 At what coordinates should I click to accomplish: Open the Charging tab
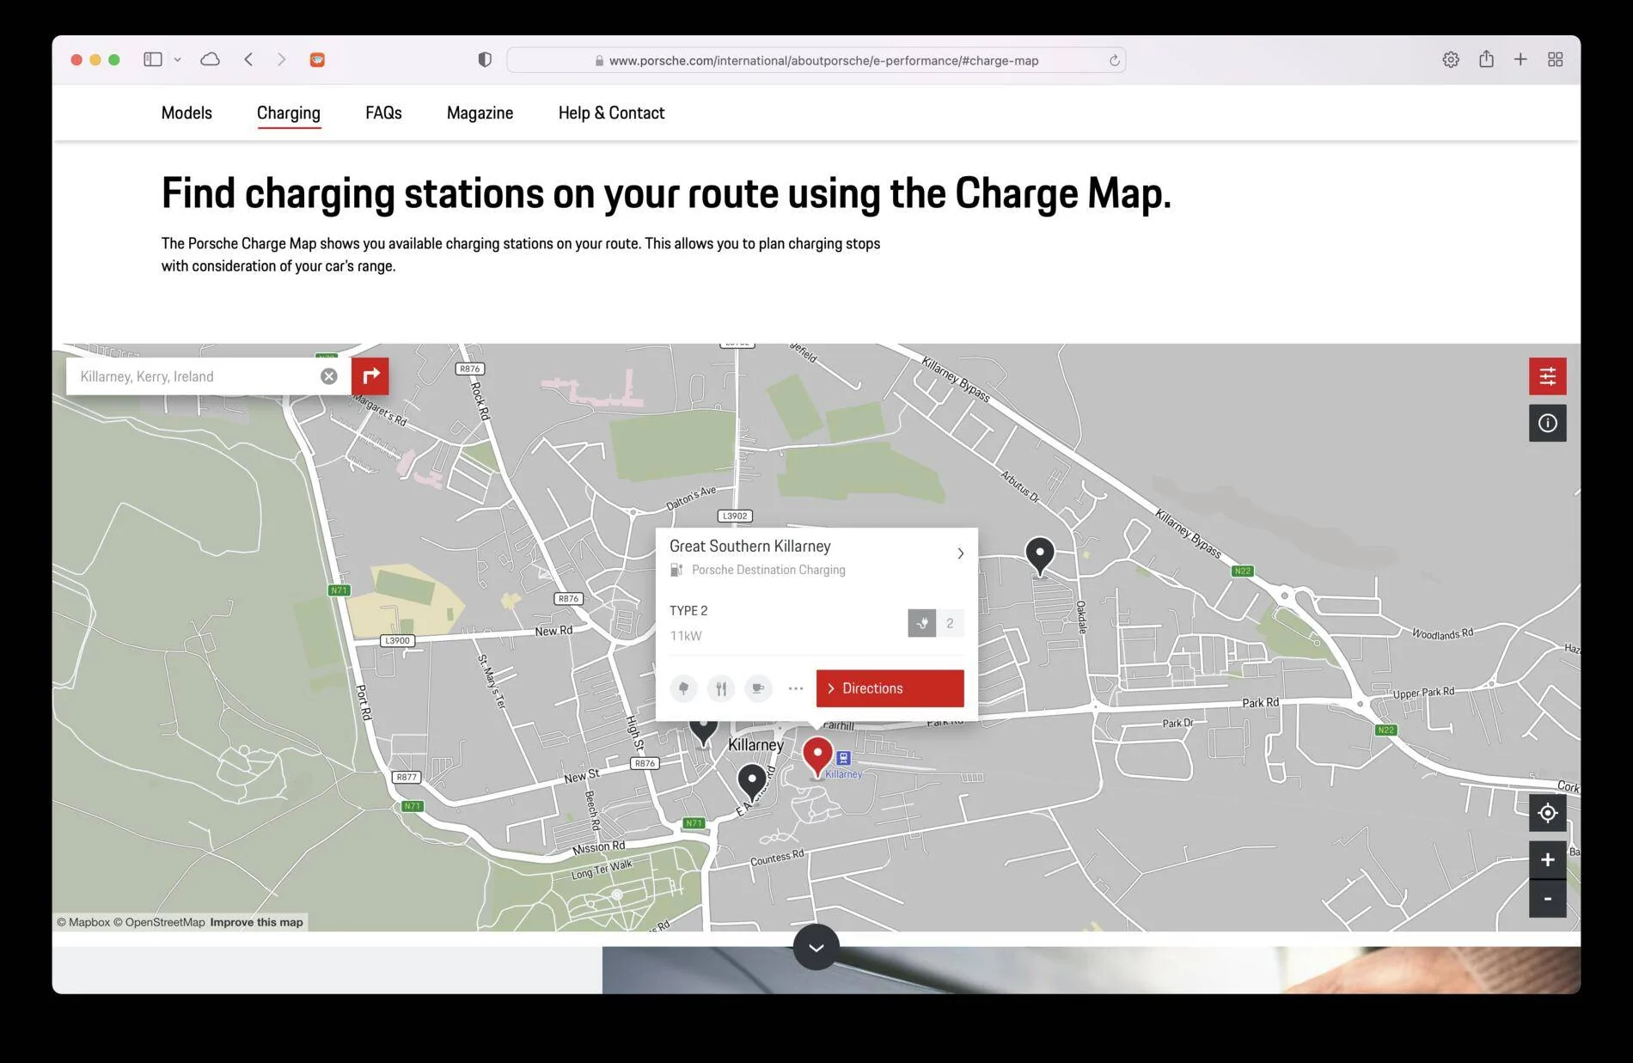(x=289, y=113)
